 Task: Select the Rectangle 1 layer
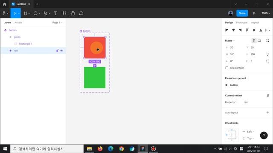pyautogui.click(x=33, y=44)
